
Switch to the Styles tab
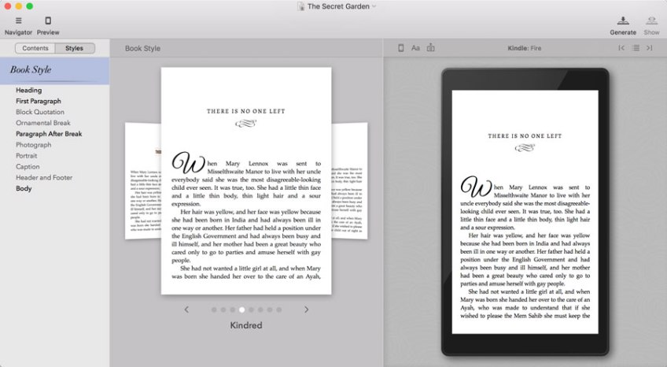click(74, 48)
